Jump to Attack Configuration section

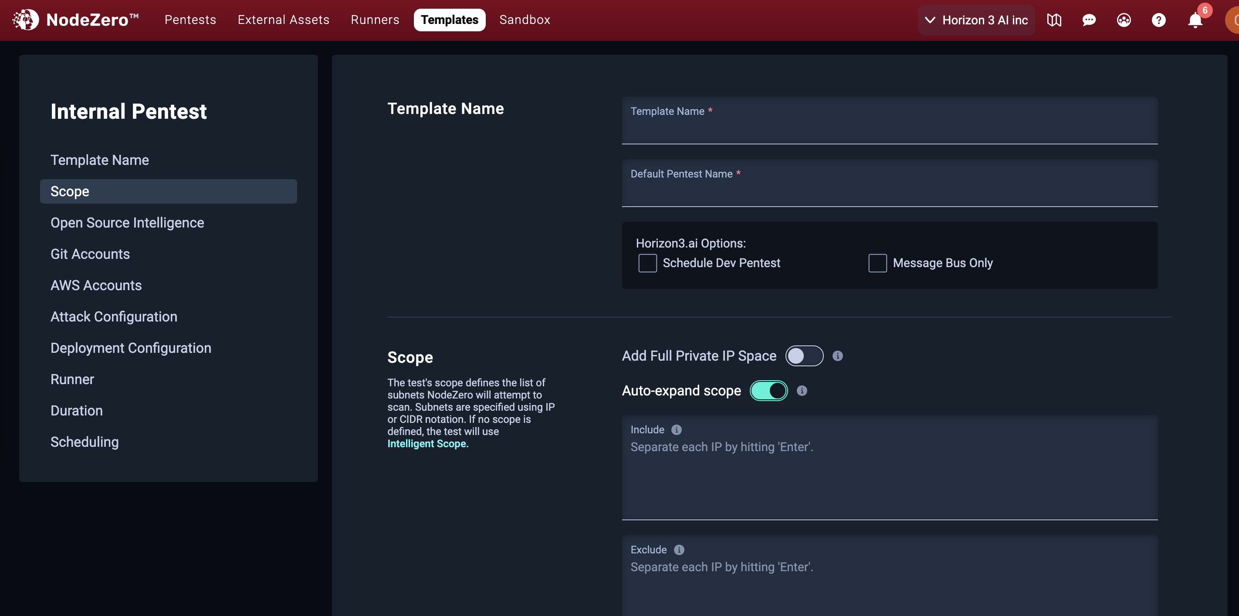click(x=114, y=317)
